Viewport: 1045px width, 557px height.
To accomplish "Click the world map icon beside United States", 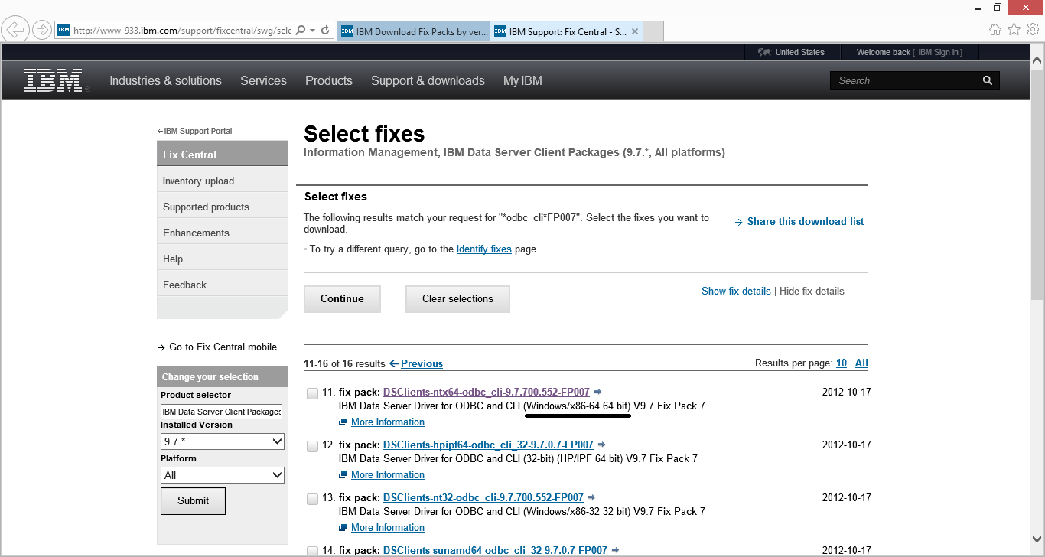I will coord(763,52).
